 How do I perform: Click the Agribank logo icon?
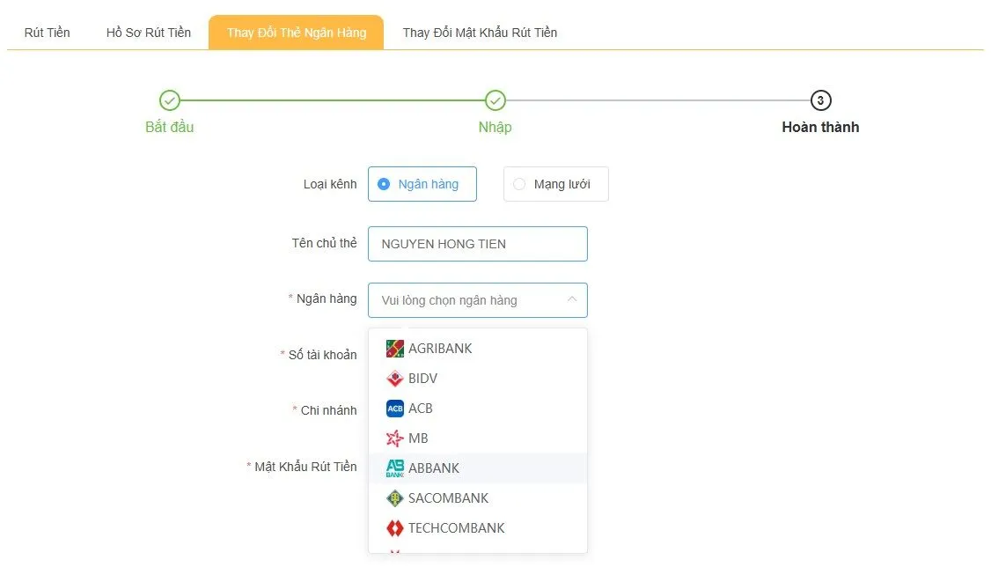[395, 349]
